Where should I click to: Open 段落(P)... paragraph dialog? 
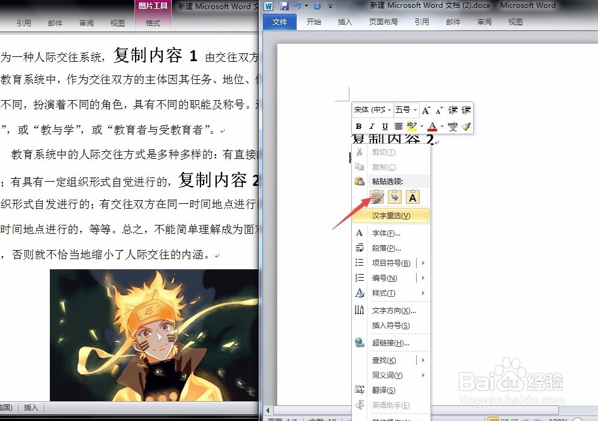point(391,248)
